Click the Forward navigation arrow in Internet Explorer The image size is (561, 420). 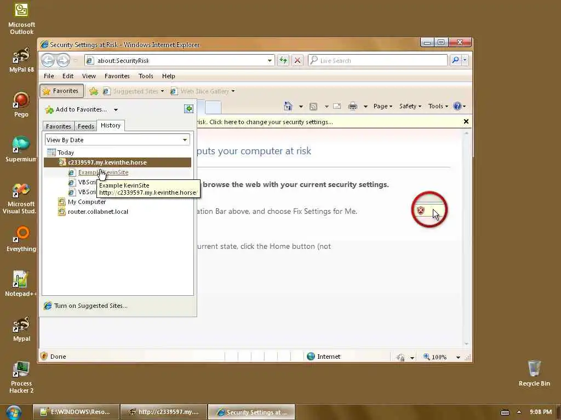(64, 60)
